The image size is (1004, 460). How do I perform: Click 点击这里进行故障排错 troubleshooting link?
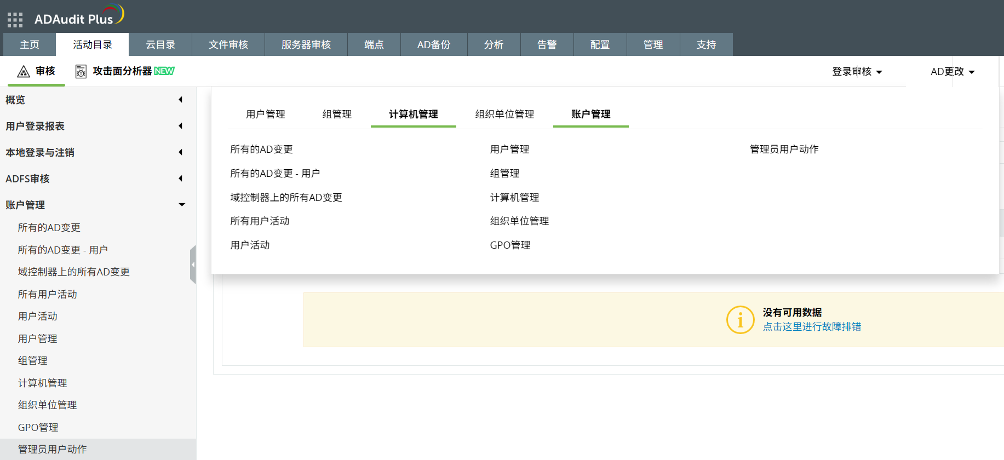[812, 326]
